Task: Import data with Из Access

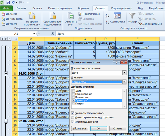Action: (9, 14)
